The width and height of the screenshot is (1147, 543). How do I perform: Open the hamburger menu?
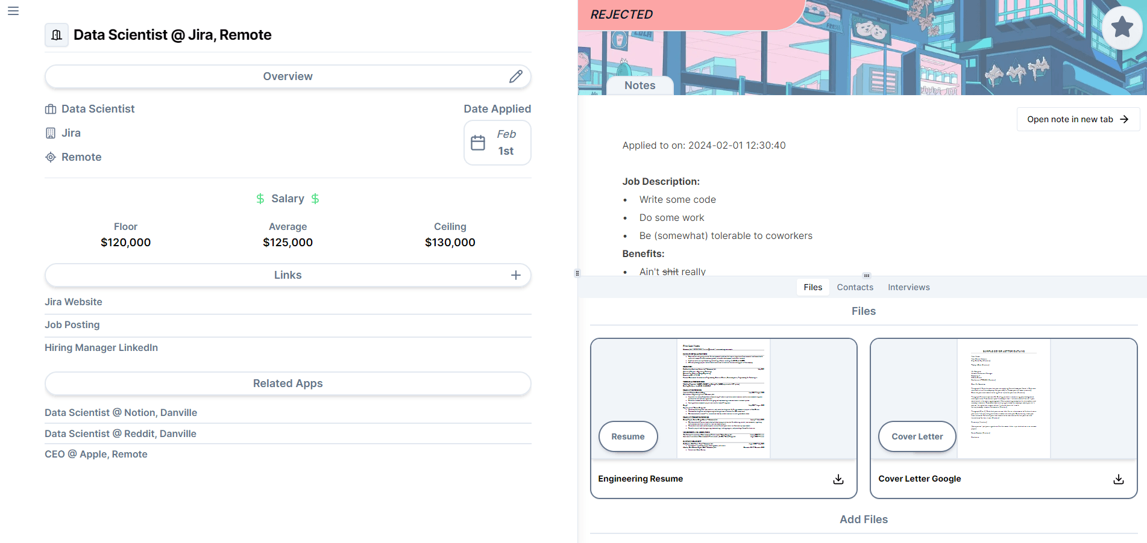[x=13, y=11]
